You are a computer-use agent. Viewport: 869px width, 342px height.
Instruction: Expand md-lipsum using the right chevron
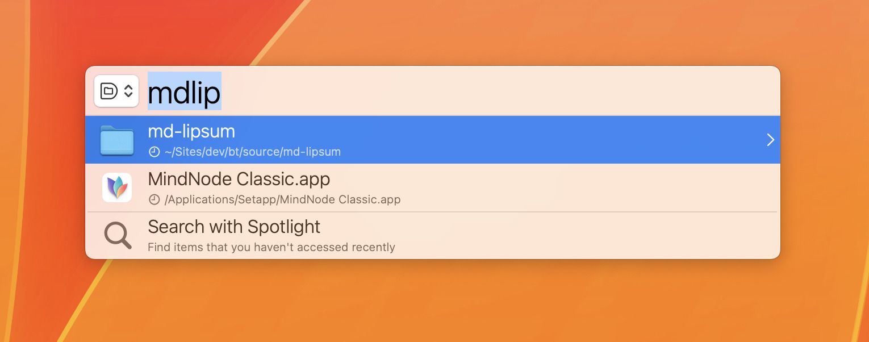770,140
